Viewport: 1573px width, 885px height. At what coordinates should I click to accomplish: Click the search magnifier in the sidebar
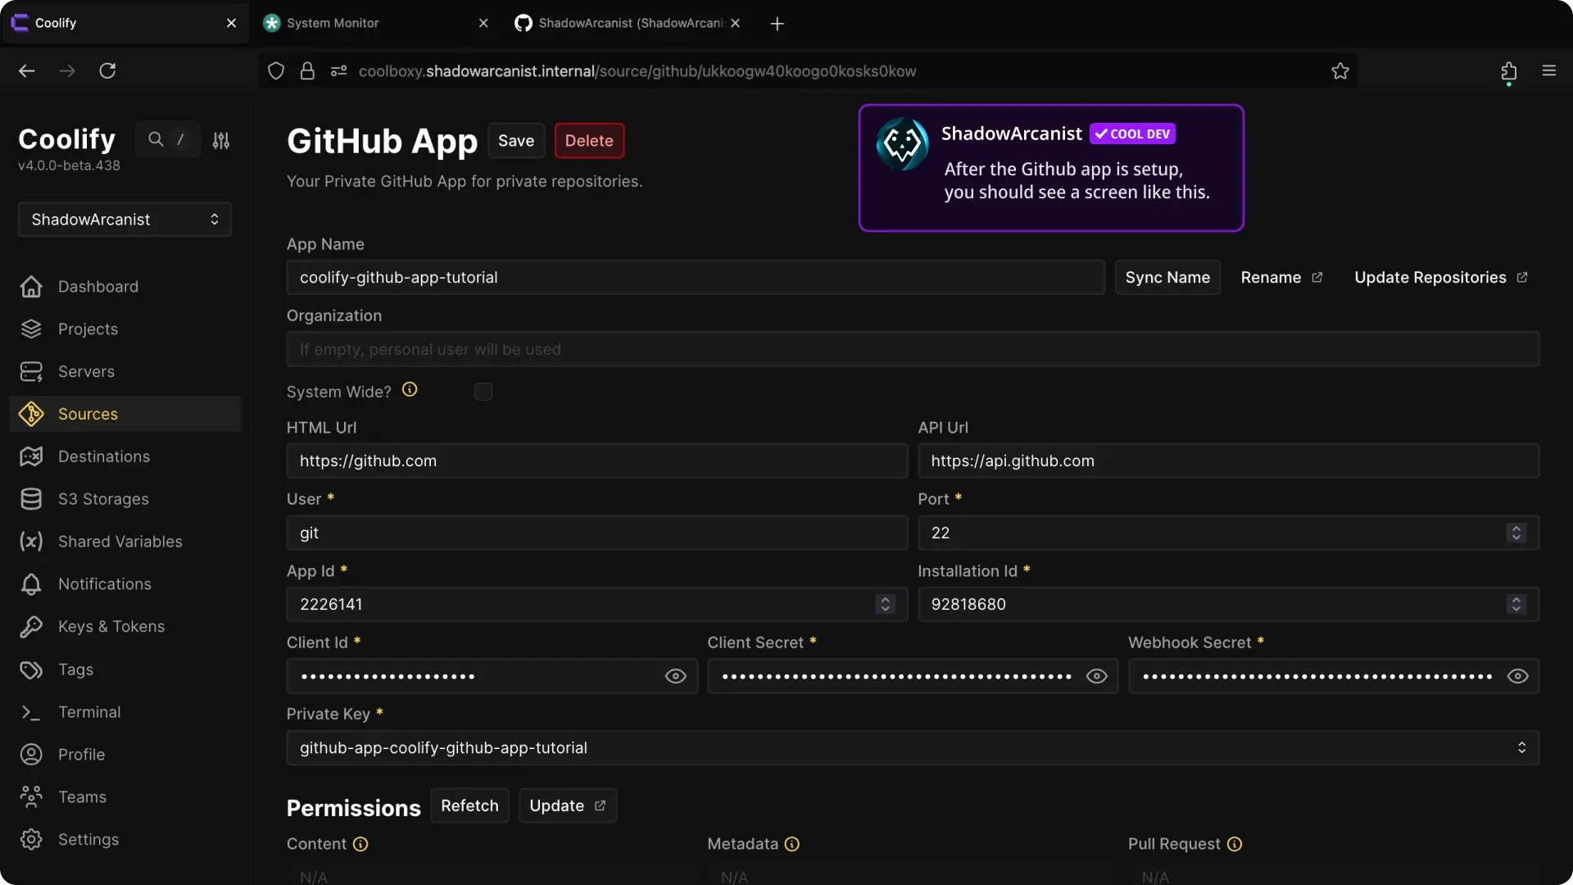coord(156,139)
